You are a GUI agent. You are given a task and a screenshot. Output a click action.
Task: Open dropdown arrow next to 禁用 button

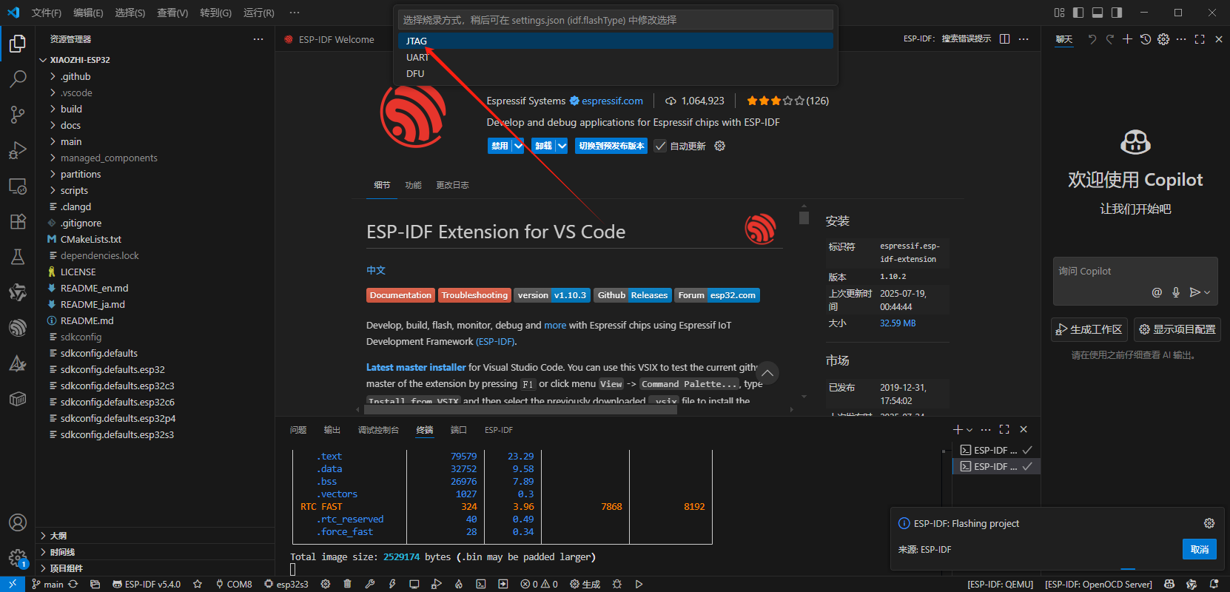tap(518, 146)
